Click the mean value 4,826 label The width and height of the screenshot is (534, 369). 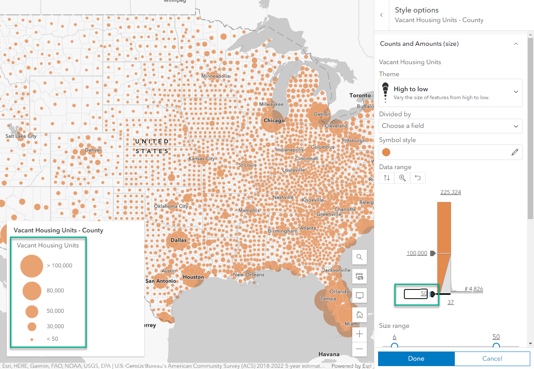click(473, 289)
